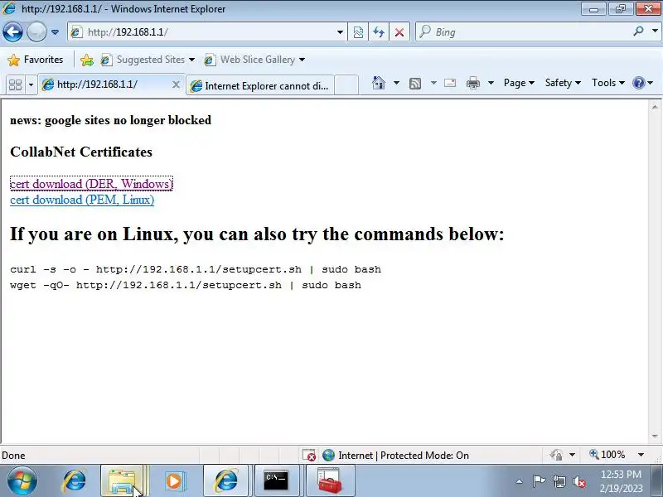Expand the Print options dropdown arrow
Viewport: 663px width, 497px height.
(491, 83)
